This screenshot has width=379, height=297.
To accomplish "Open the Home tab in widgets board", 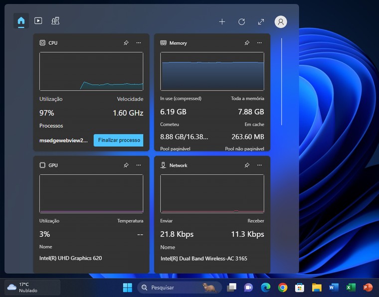I will [21, 21].
